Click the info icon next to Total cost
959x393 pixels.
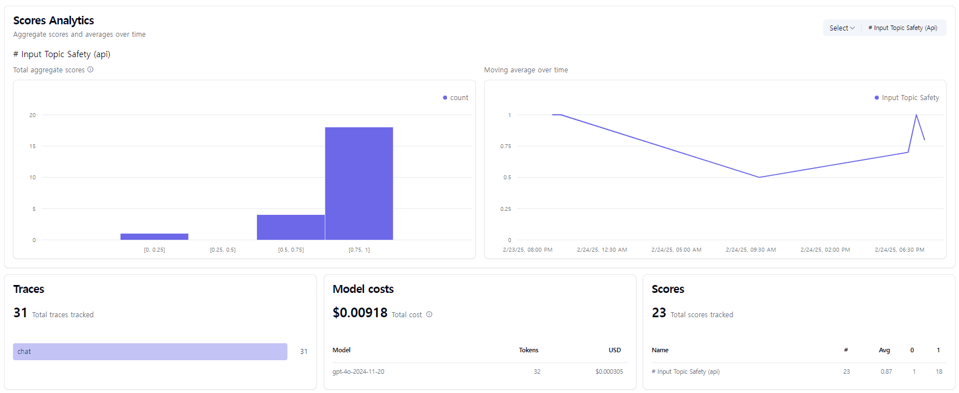pos(429,314)
